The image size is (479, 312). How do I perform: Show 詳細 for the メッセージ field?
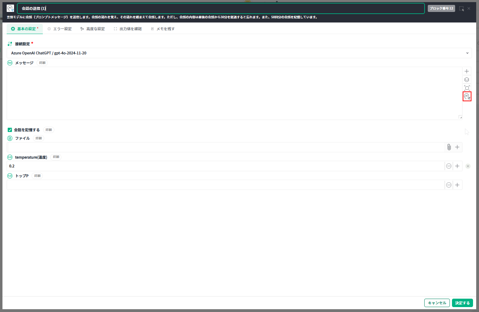click(42, 63)
